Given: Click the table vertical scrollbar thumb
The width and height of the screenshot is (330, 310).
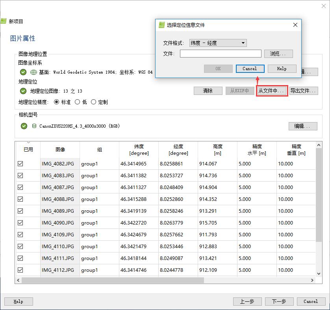Looking at the screenshot, I should (319, 195).
